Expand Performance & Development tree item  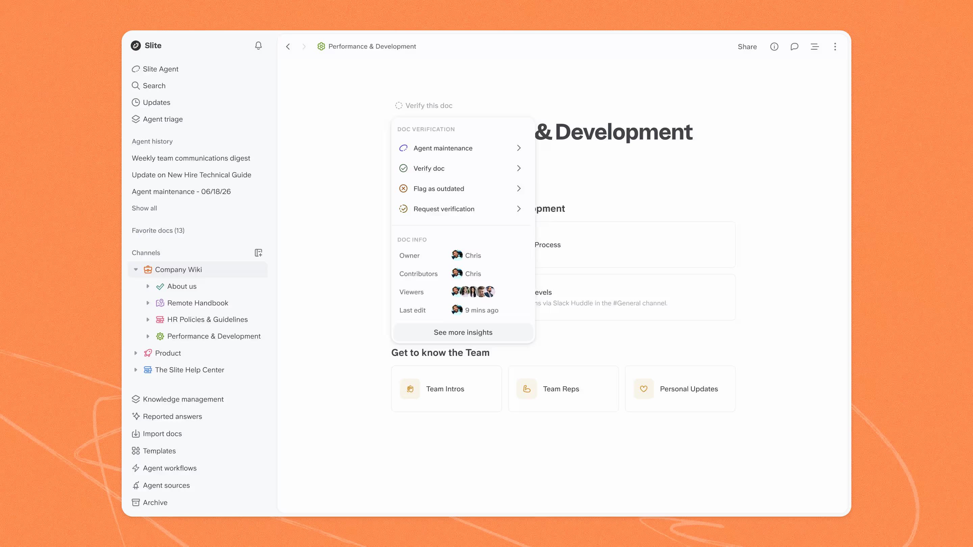(148, 336)
